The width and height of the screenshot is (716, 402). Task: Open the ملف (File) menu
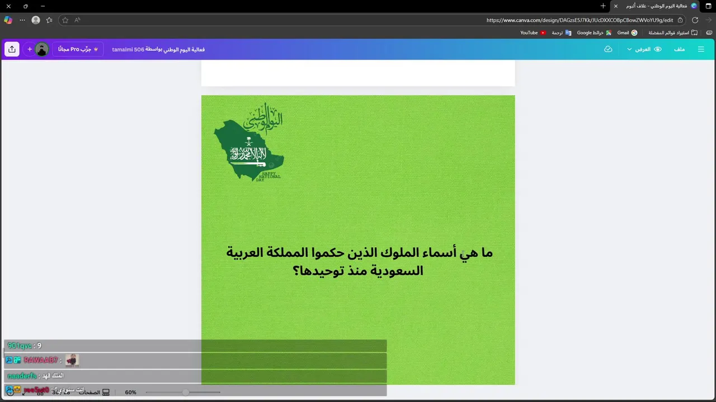tap(679, 49)
